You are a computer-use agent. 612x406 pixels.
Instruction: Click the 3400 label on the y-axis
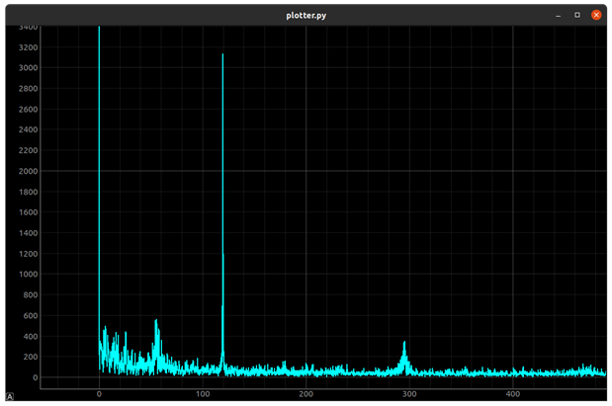click(x=28, y=27)
